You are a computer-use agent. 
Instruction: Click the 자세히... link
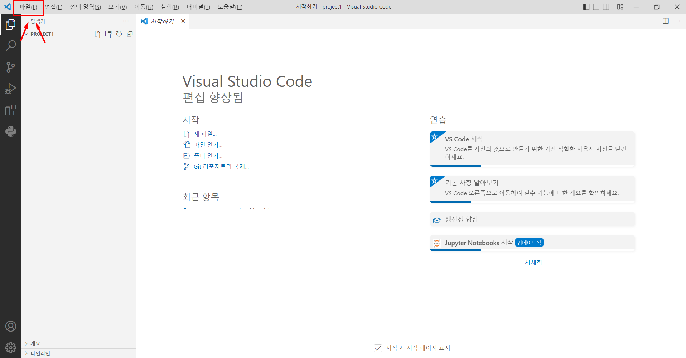535,262
